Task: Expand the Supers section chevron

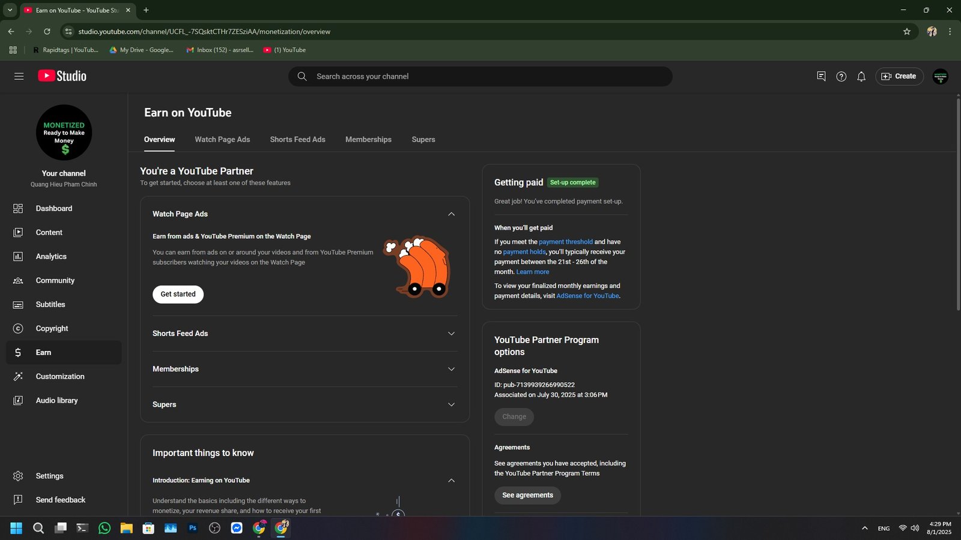Action: click(x=451, y=404)
